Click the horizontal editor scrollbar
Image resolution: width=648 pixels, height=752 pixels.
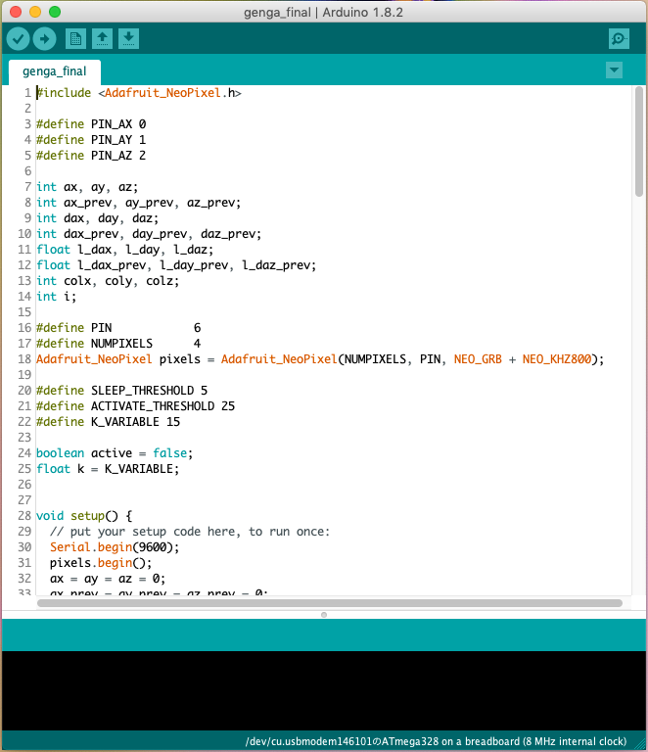coord(330,603)
